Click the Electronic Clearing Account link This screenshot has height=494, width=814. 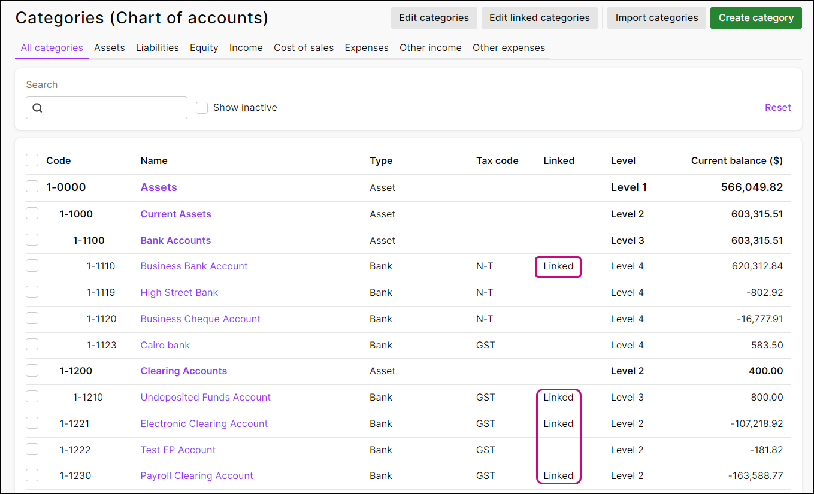click(204, 423)
